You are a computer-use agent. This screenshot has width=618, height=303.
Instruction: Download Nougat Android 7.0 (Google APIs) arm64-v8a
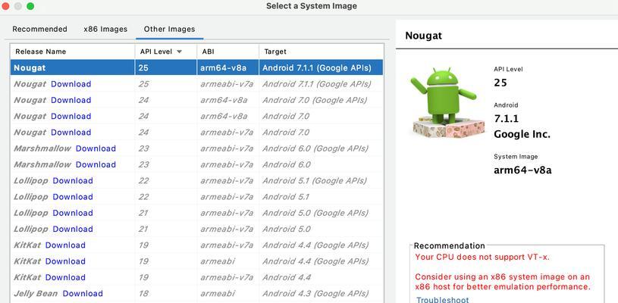pos(71,100)
